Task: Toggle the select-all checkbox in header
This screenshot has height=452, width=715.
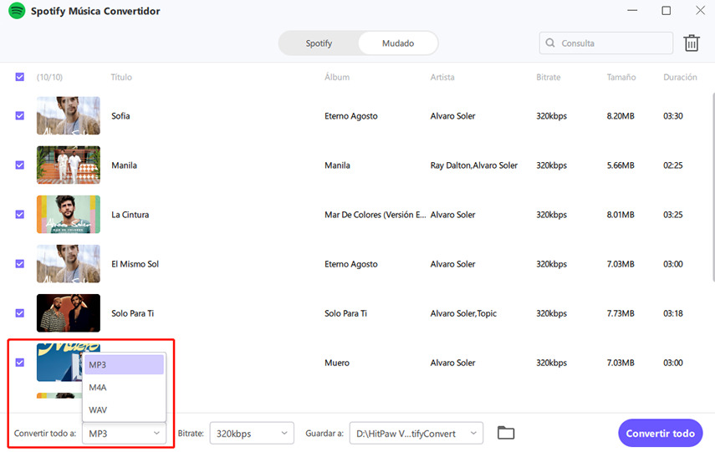Action: pyautogui.click(x=19, y=77)
